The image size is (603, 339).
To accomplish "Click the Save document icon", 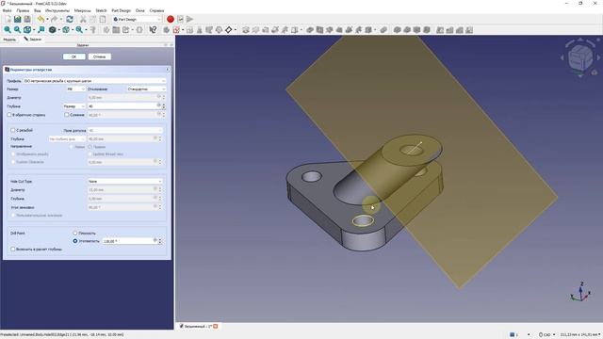I will point(27,19).
